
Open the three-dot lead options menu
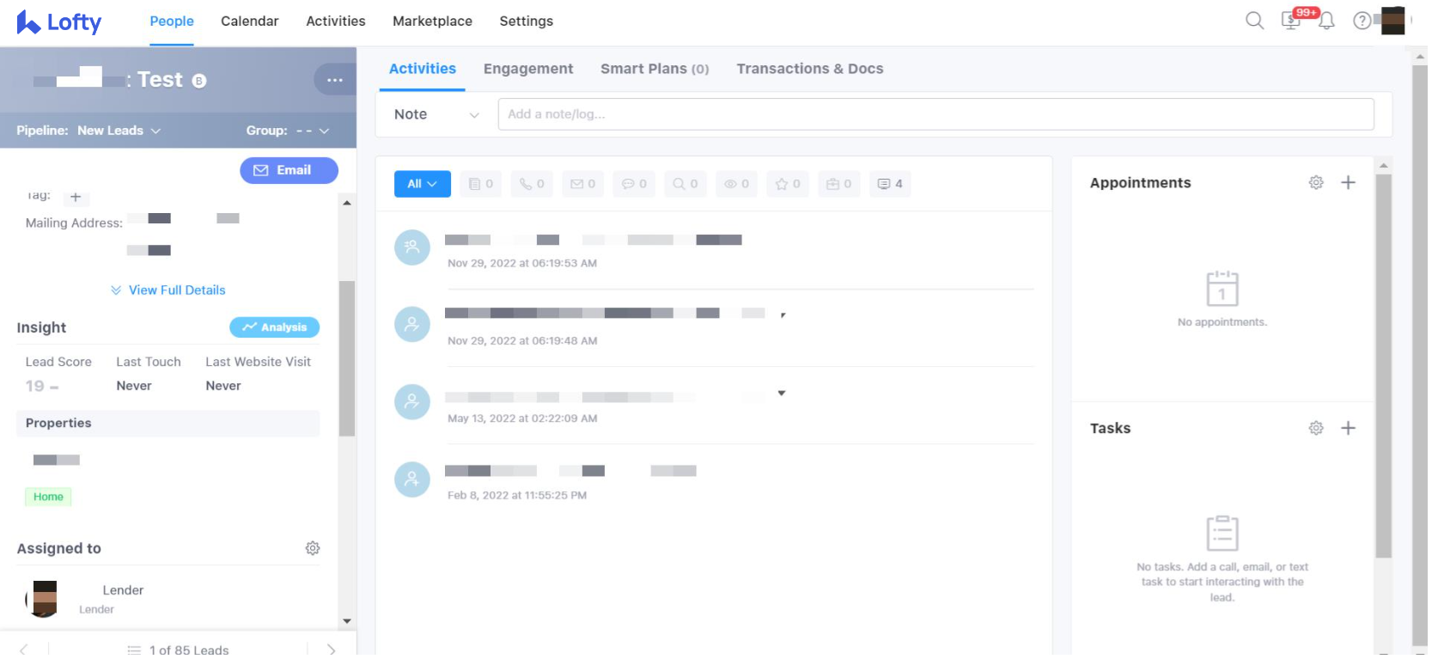[335, 80]
